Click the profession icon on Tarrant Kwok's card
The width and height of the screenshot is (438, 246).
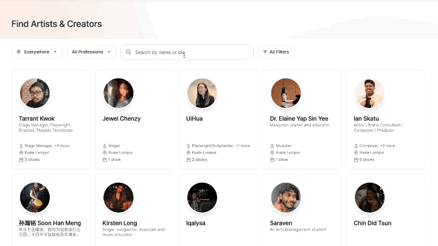coord(21,146)
